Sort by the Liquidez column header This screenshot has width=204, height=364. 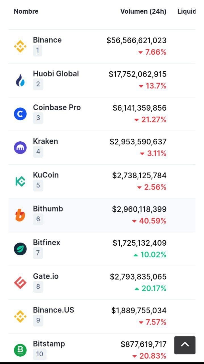tap(186, 11)
